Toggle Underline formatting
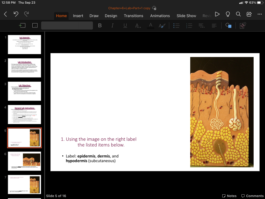The height and width of the screenshot is (199, 265). 125,25
